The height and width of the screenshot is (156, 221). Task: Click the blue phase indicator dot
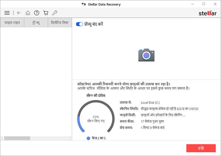88,138
